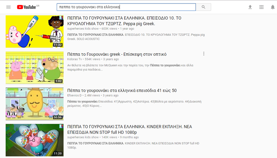Open the George's cold episode 10 thumbnail
277x158 pixels.
tap(35, 31)
